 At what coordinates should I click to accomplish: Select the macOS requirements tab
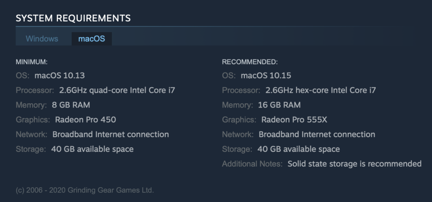[92, 38]
